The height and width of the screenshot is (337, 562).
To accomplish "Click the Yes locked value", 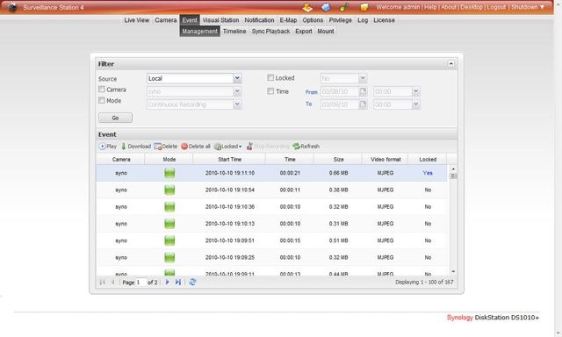I will [428, 173].
